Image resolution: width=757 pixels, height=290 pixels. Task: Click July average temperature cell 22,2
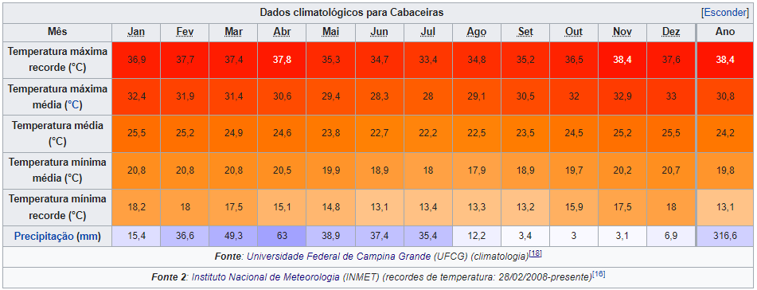click(427, 134)
